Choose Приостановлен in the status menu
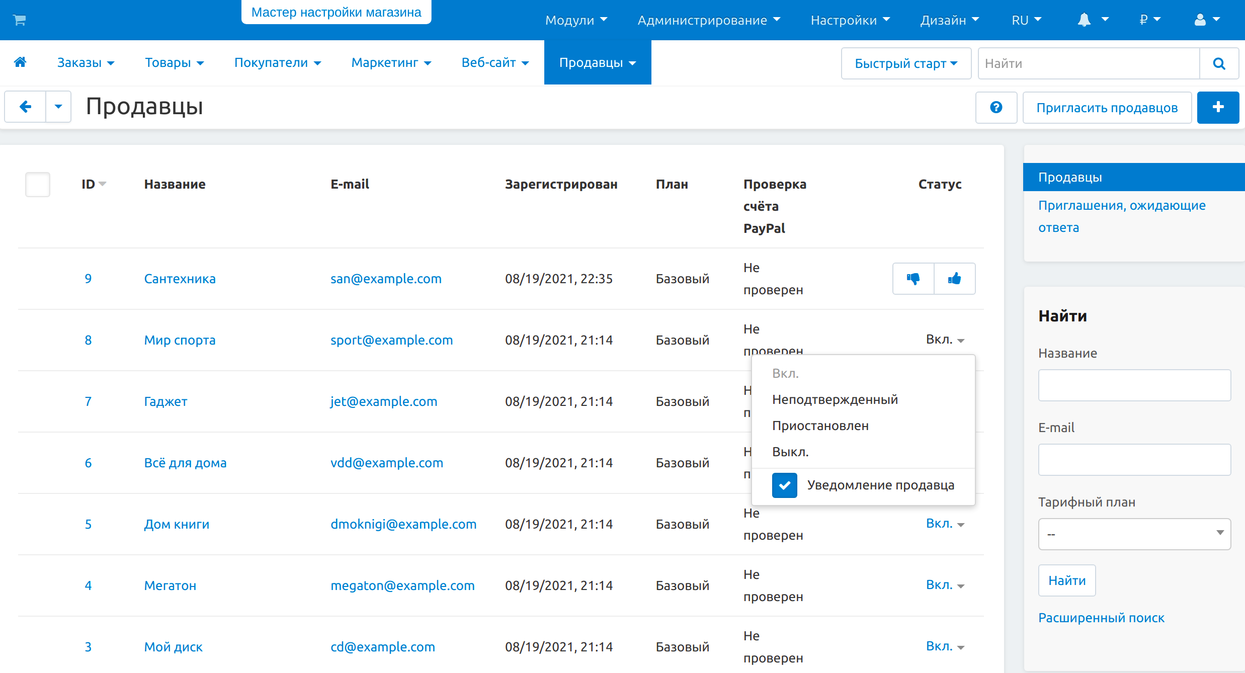 point(820,426)
